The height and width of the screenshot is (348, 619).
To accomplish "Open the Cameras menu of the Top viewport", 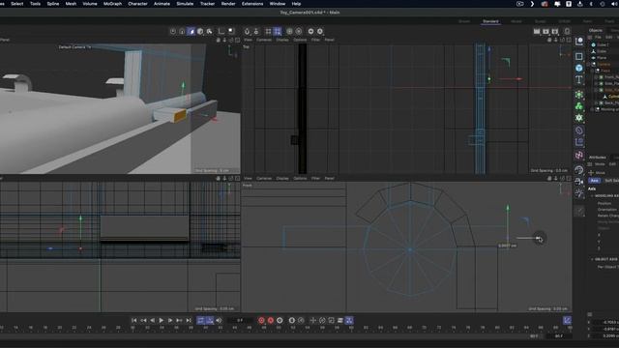I will (264, 40).
